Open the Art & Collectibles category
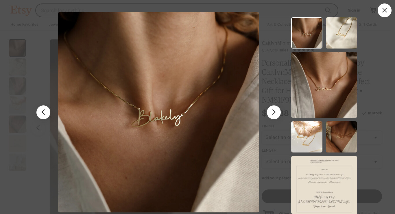Viewport: 395px width, 214px height. (x=279, y=25)
